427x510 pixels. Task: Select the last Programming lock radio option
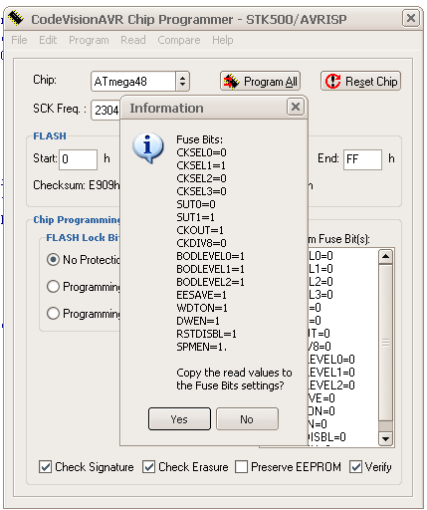point(53,313)
